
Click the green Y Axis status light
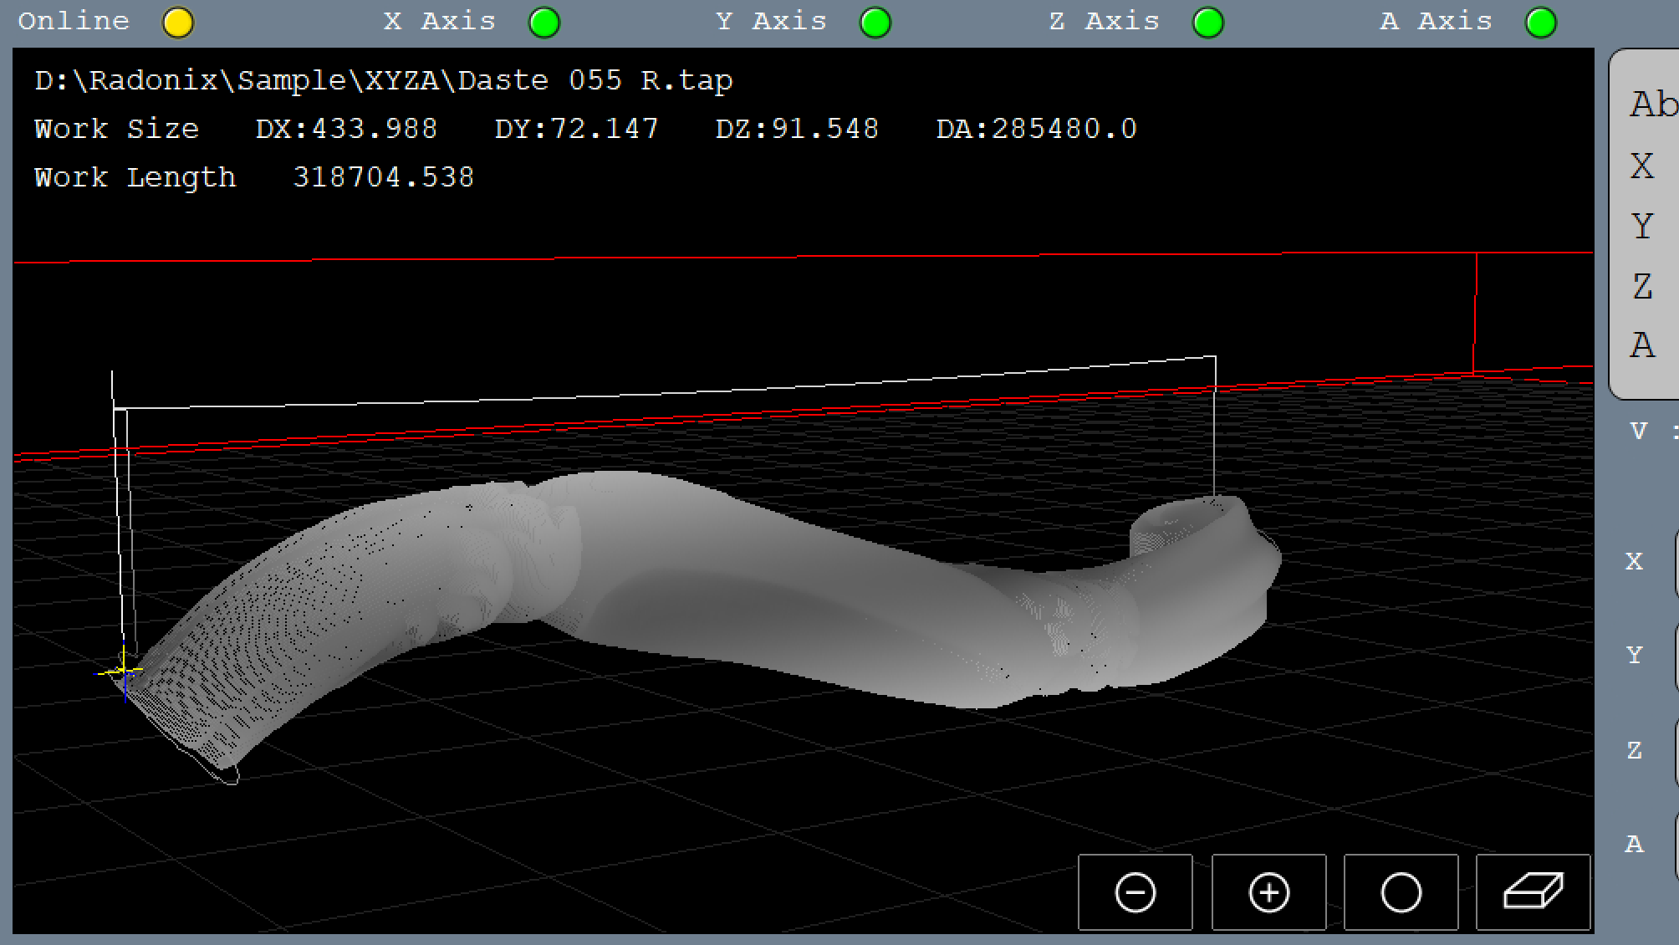[875, 23]
